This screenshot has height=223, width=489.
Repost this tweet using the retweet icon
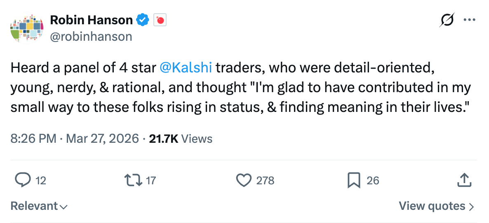pos(132,180)
